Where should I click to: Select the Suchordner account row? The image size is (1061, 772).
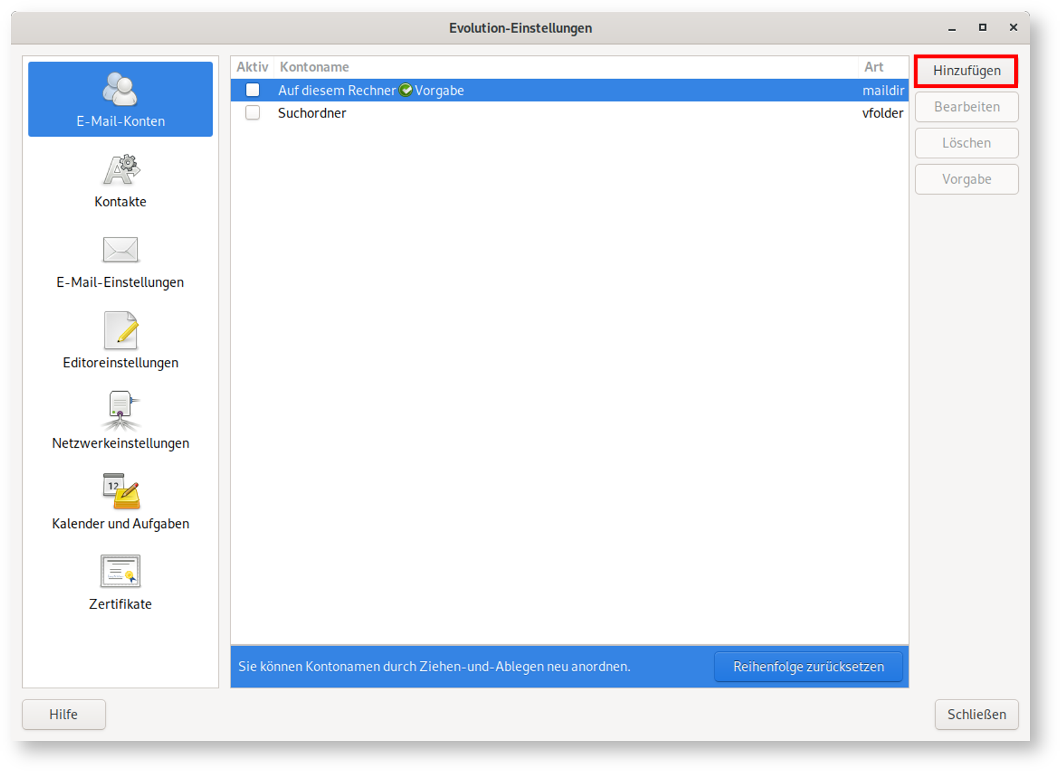pos(519,113)
